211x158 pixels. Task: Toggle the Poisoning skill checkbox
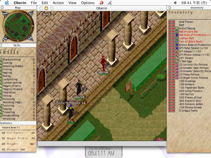[x=1, y=99]
